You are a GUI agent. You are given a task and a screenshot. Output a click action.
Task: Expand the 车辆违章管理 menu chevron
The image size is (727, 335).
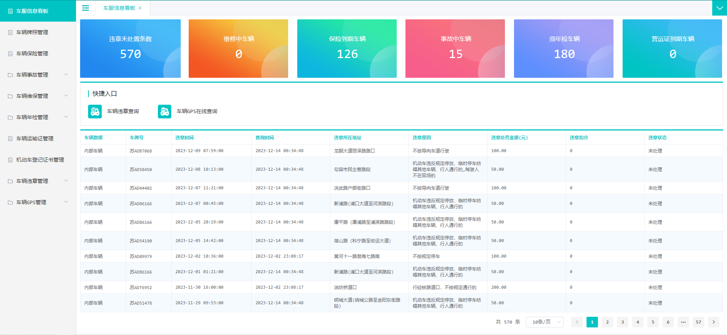click(x=66, y=181)
